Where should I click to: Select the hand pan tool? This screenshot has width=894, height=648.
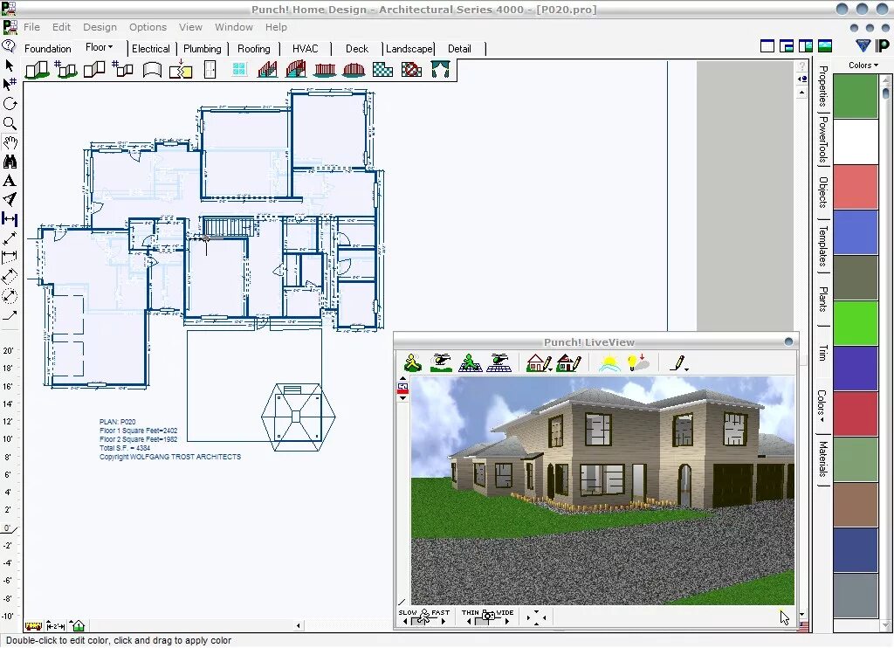pyautogui.click(x=10, y=142)
